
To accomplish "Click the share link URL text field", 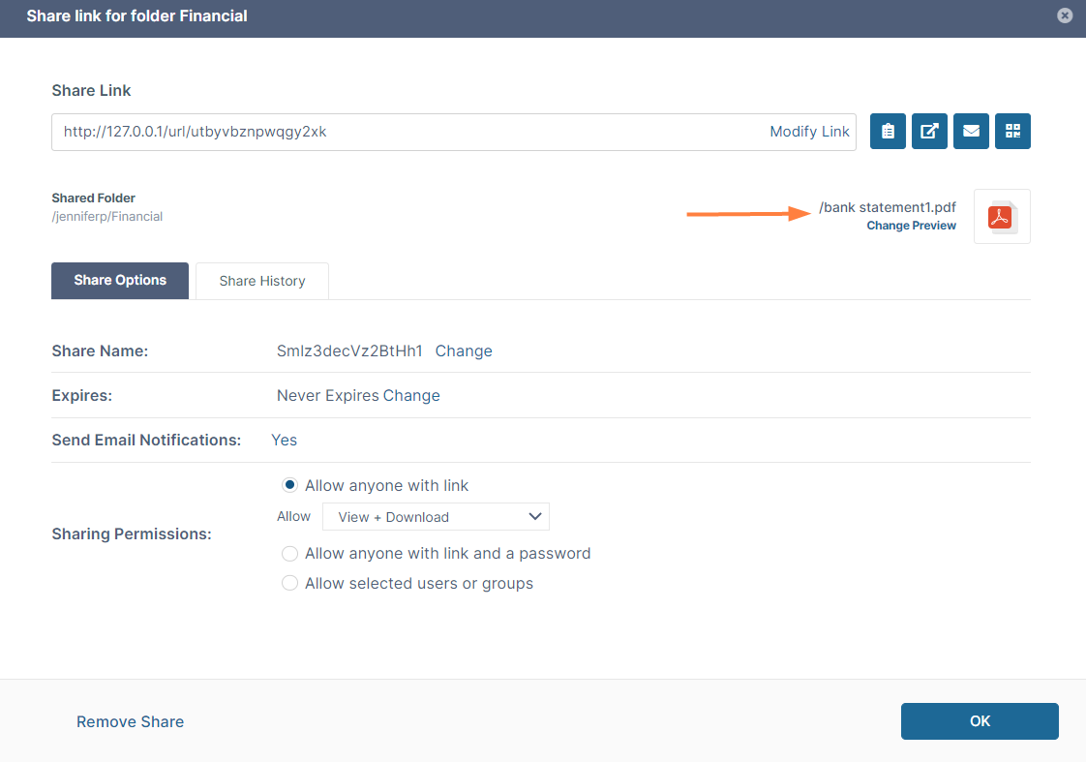I will point(407,132).
